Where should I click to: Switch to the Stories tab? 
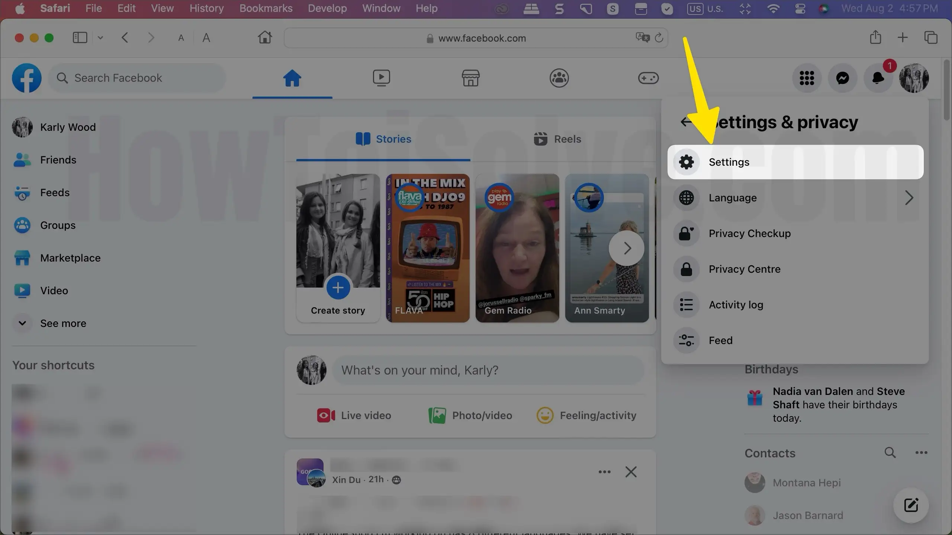[383, 139]
